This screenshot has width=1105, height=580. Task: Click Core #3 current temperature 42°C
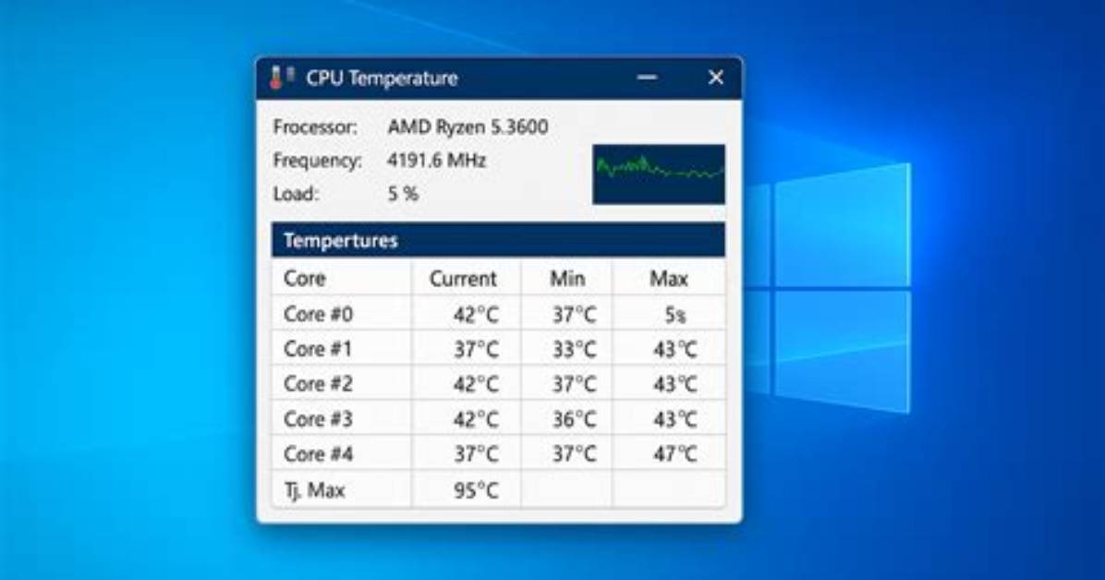pos(476,420)
